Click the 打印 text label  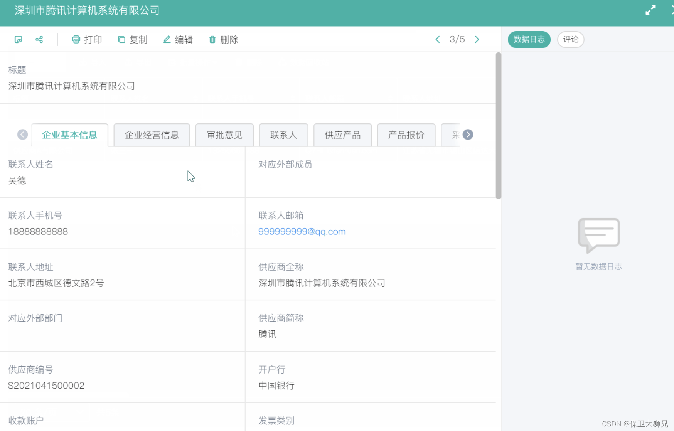(93, 40)
